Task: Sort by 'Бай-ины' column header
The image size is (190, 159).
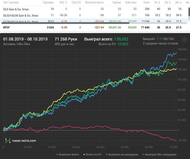Action: 131,2
